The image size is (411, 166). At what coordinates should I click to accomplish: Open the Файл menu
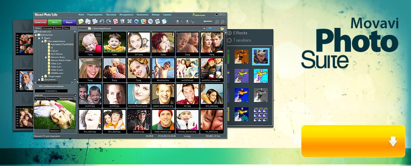coord(81,15)
